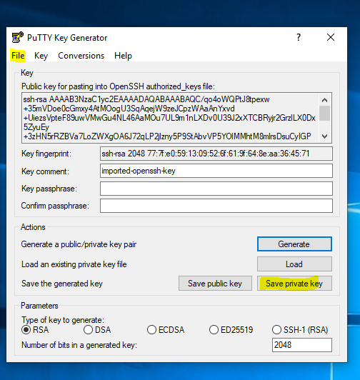The image size is (360, 380).
Task: Click the Key comment field
Action: click(216, 171)
